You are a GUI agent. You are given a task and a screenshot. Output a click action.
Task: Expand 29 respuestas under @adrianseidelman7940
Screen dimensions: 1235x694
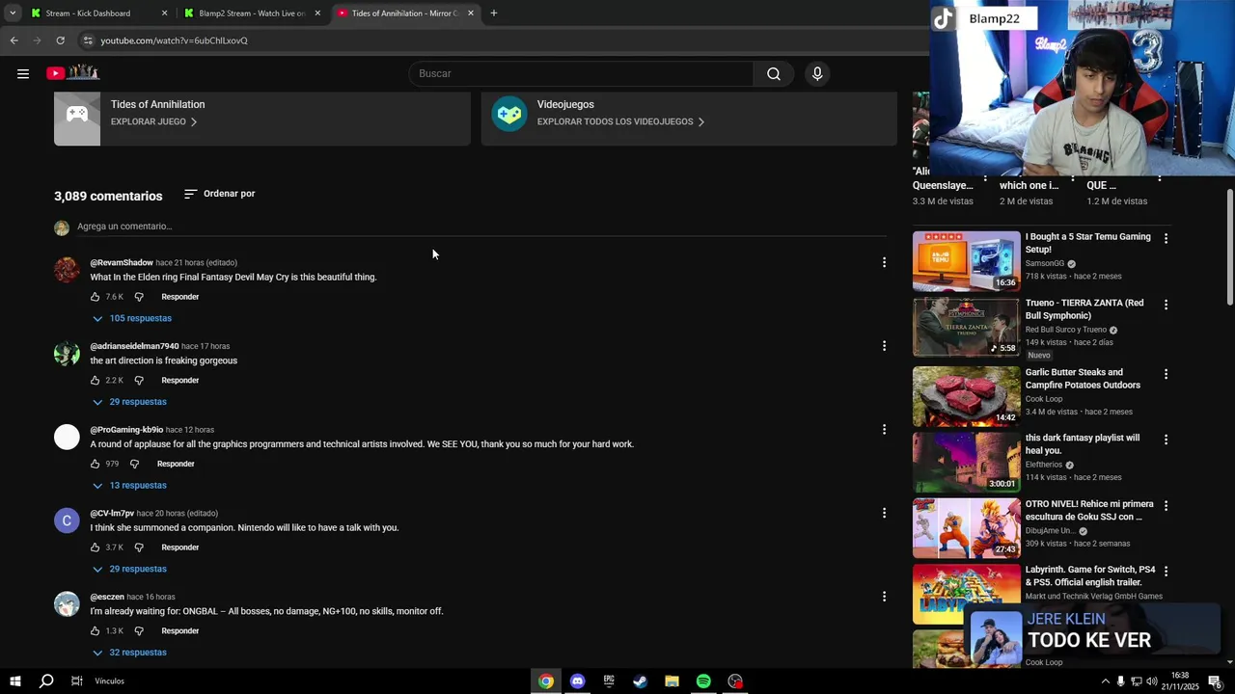tap(129, 402)
